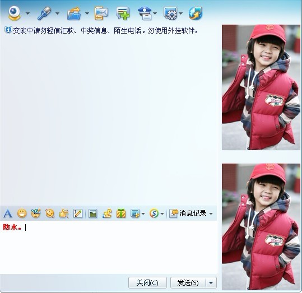The height and width of the screenshot is (293, 302).
Task: Open the report police-cap icon
Action: [145, 13]
